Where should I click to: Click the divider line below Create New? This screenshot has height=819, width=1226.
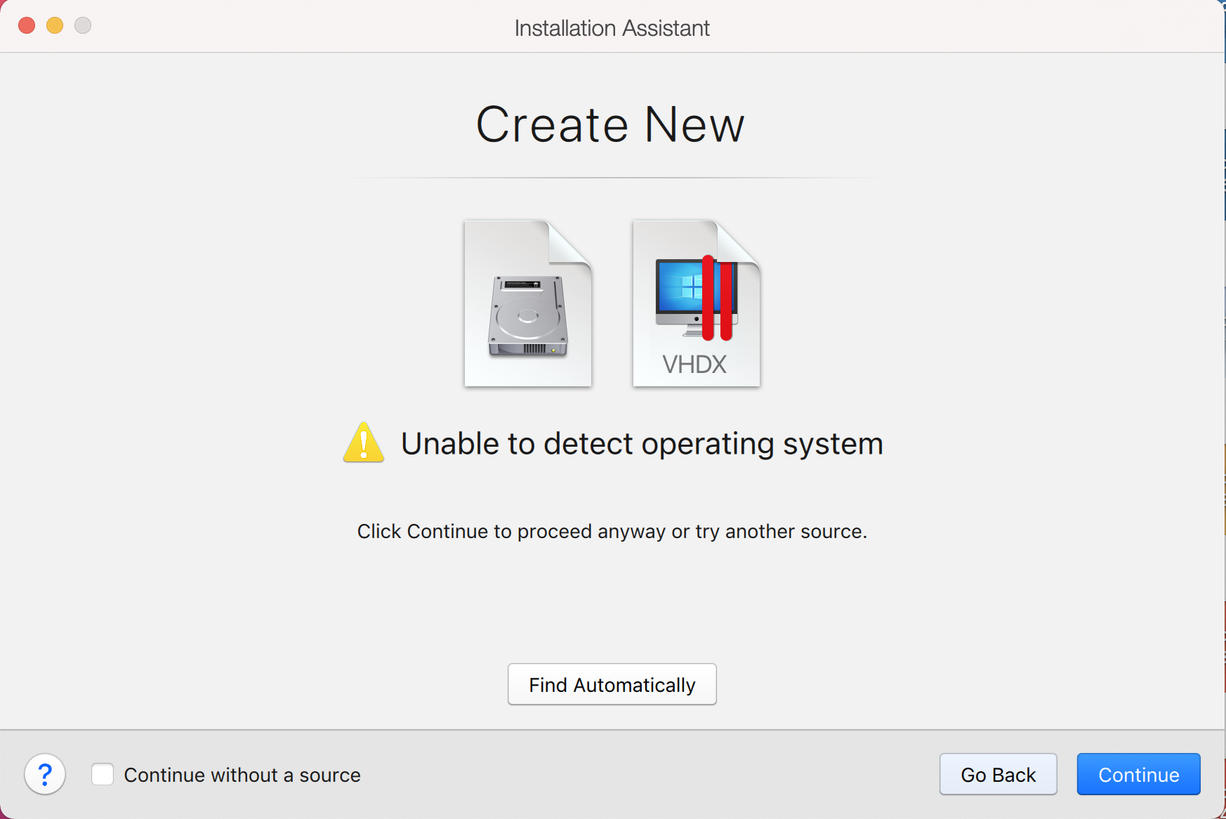tap(612, 178)
